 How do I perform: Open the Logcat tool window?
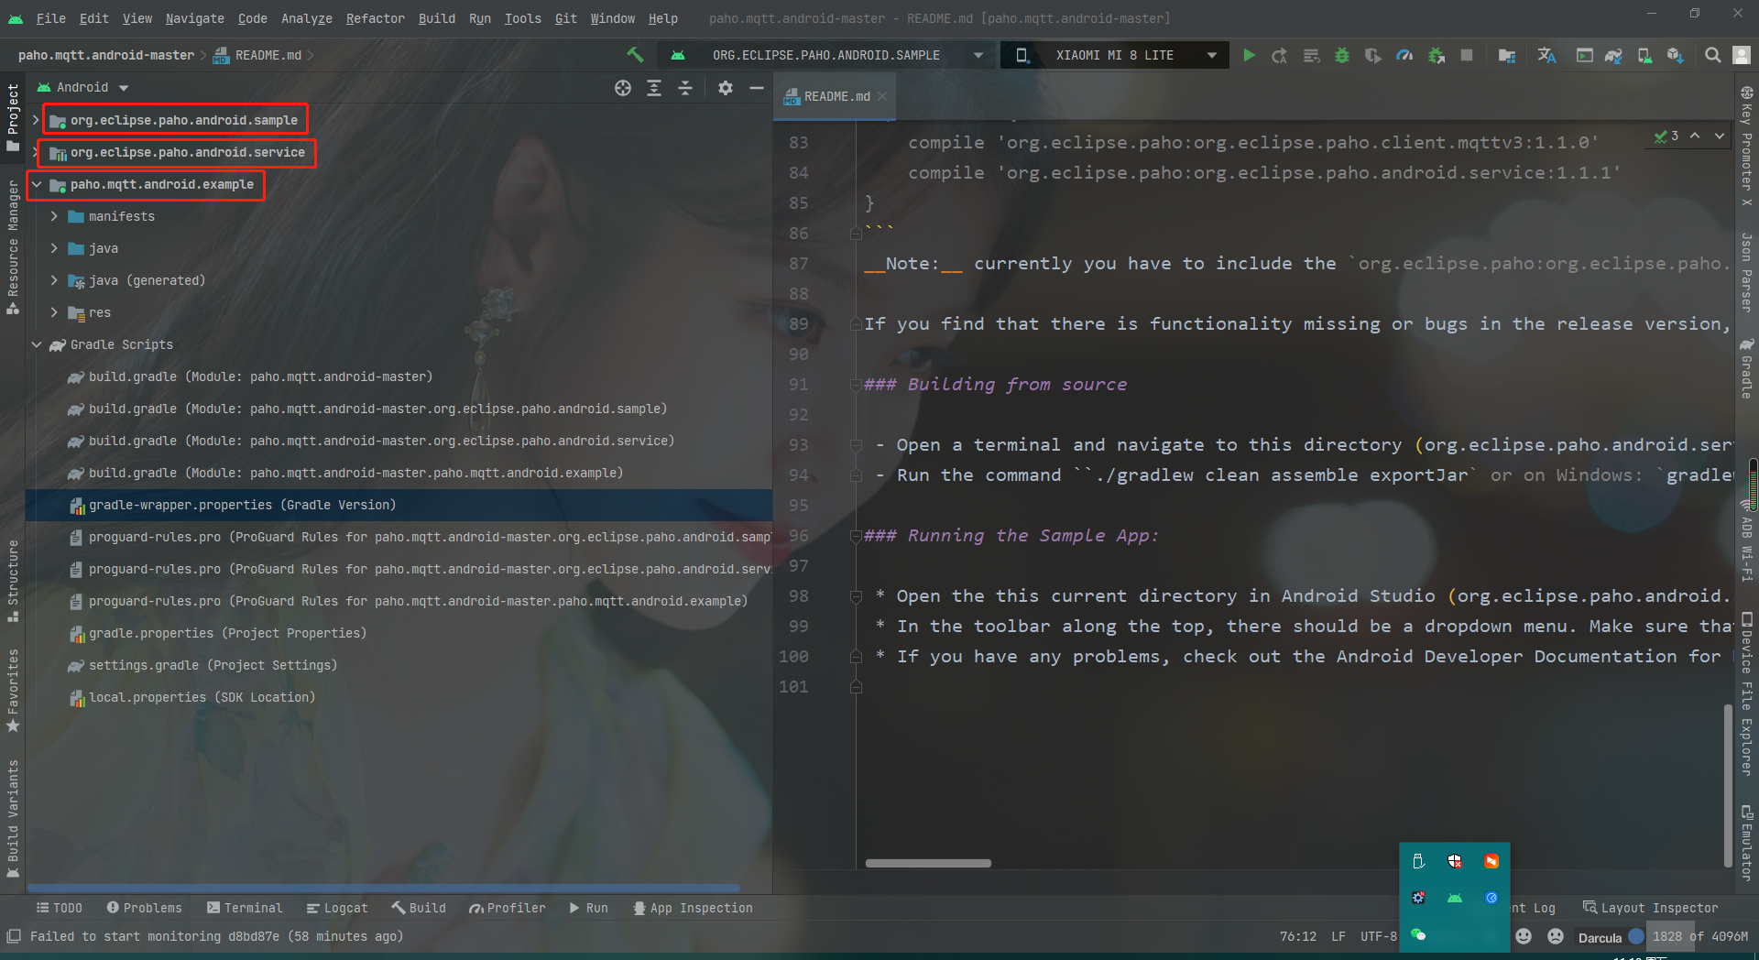(x=337, y=908)
